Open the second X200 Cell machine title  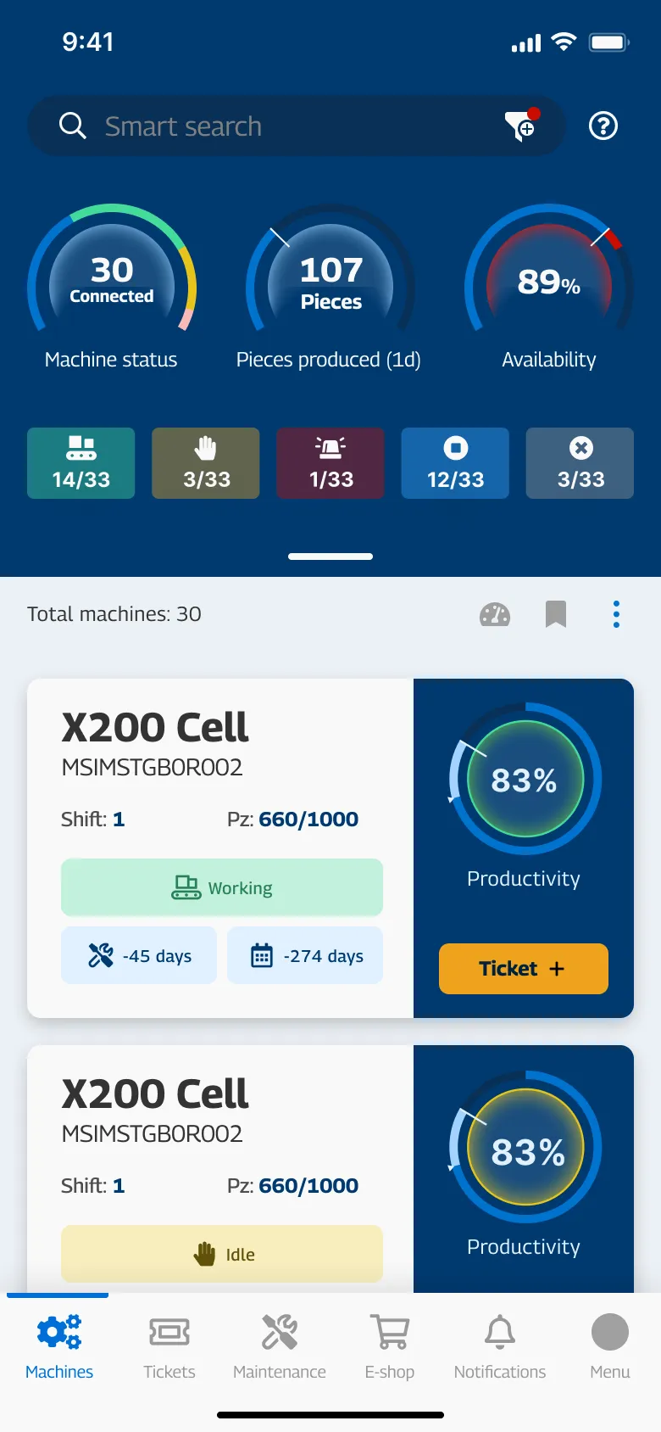(155, 1094)
